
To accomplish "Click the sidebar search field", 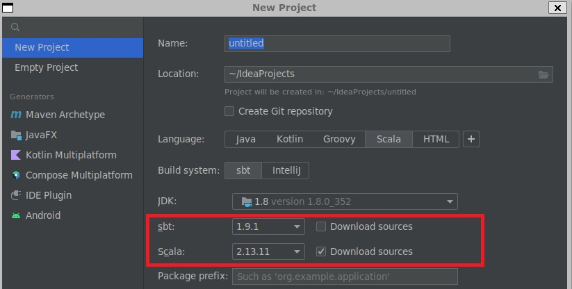I will [x=72, y=27].
